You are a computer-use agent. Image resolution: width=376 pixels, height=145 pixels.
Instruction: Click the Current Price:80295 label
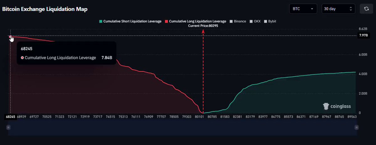point(203,26)
